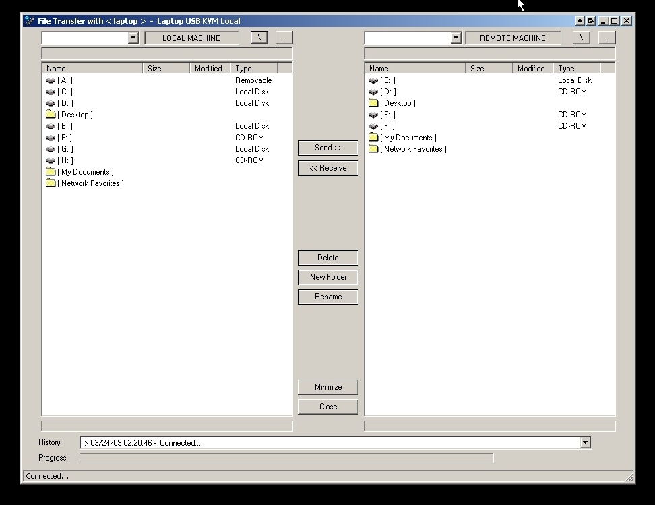
Task: Click the A: drive icon in local list
Action: (x=51, y=80)
